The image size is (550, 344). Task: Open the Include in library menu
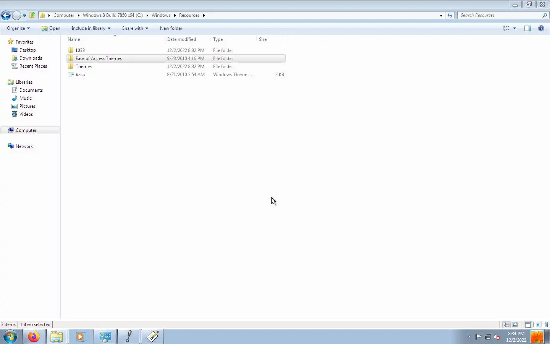pos(91,28)
